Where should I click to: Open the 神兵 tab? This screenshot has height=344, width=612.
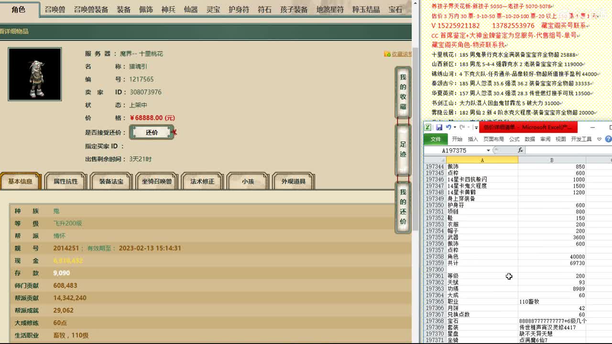(168, 10)
